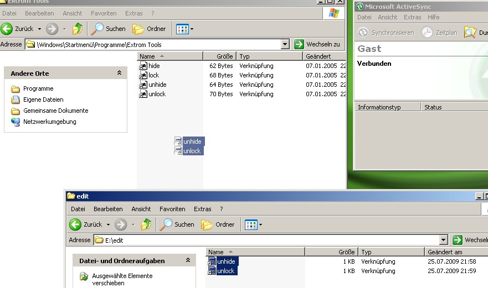Click Ausgewählte Elemente verschieben task link
Screen dimensions: 488x288
pos(122,279)
